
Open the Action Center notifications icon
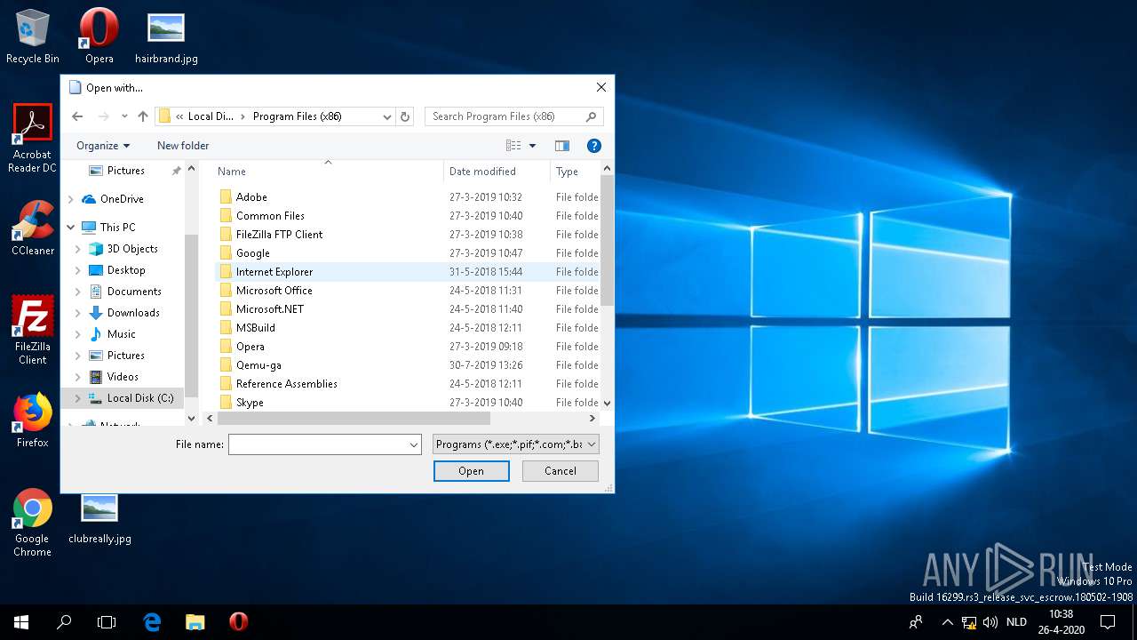1108,622
